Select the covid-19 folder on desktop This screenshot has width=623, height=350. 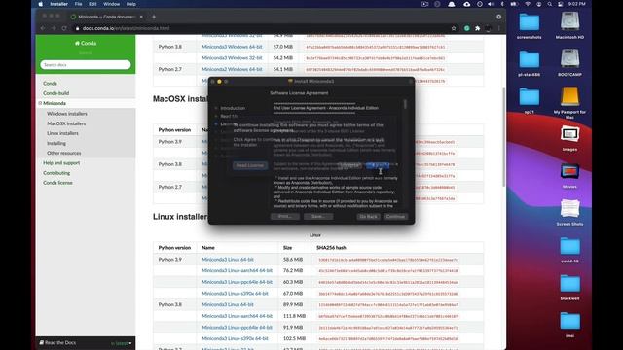click(x=569, y=250)
